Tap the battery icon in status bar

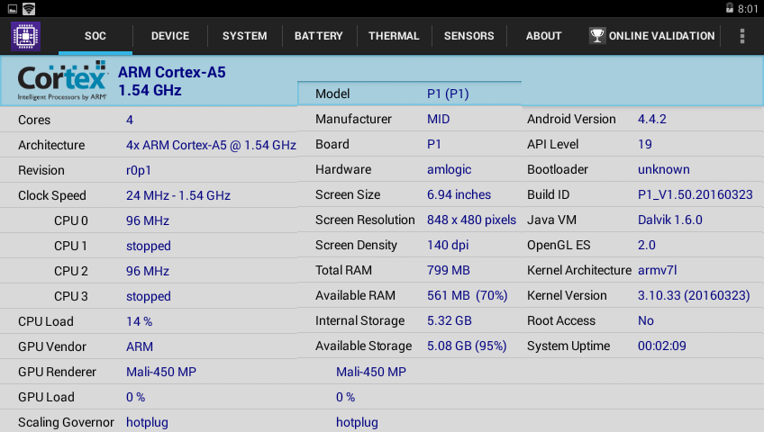[730, 8]
